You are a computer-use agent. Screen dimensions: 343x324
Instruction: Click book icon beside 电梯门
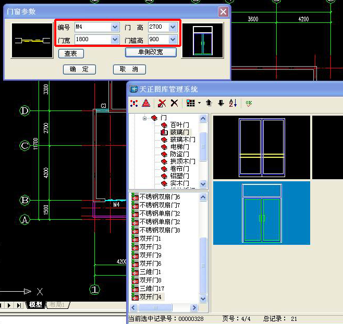point(164,147)
